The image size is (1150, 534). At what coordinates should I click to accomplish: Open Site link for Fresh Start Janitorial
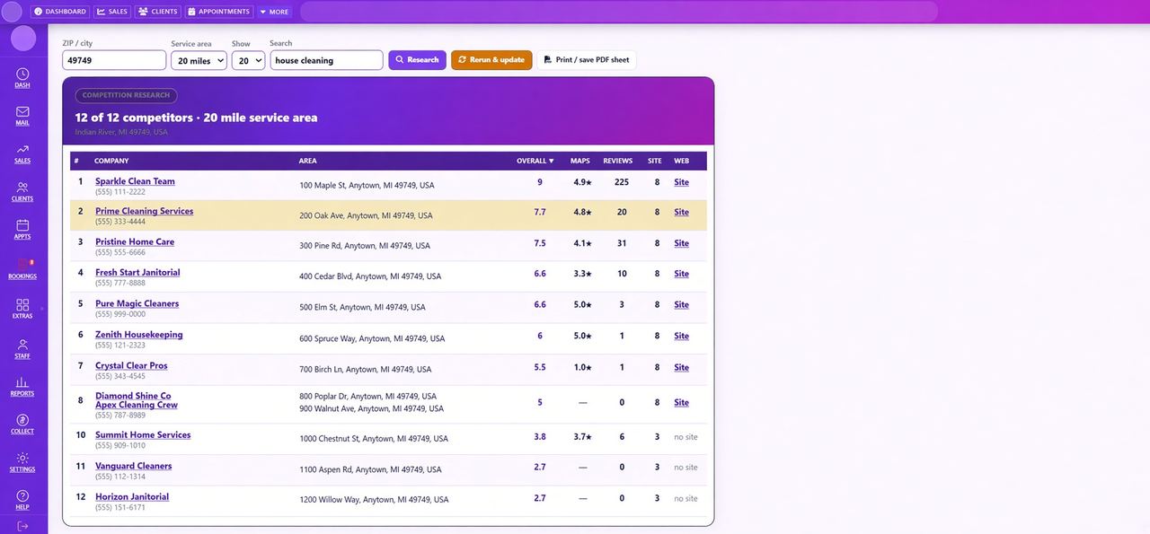(681, 274)
